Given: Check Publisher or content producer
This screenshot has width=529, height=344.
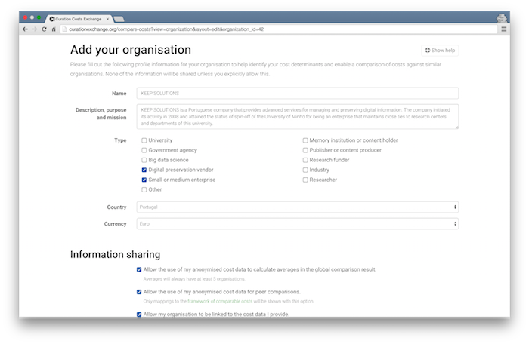Looking at the screenshot, I should [305, 150].
